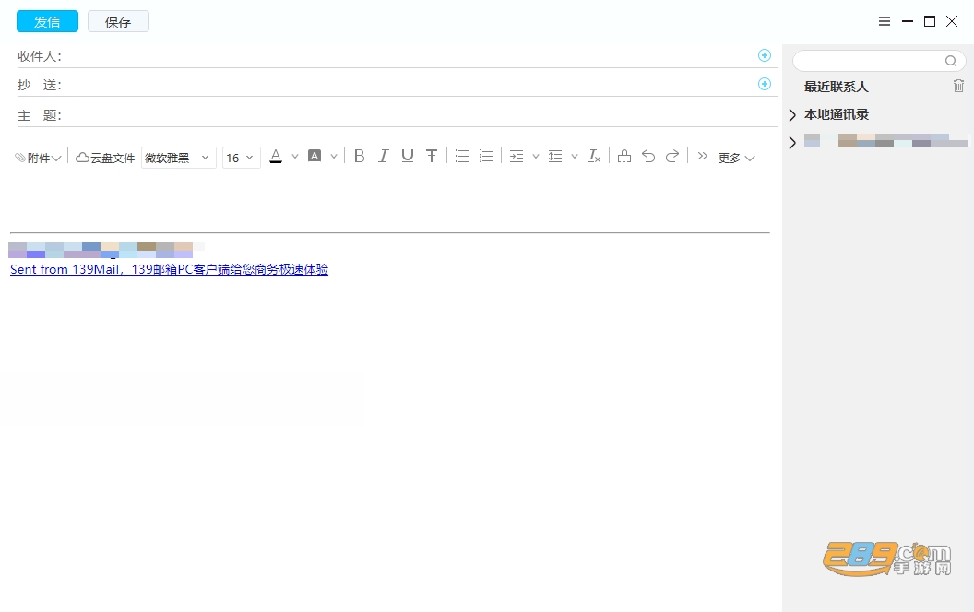Focus the 抄送 CC field
This screenshot has height=612, width=974.
click(x=410, y=85)
